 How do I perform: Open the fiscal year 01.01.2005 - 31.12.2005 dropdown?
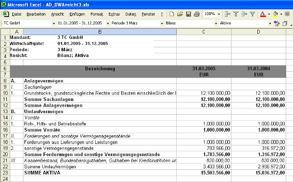pyautogui.click(x=108, y=23)
